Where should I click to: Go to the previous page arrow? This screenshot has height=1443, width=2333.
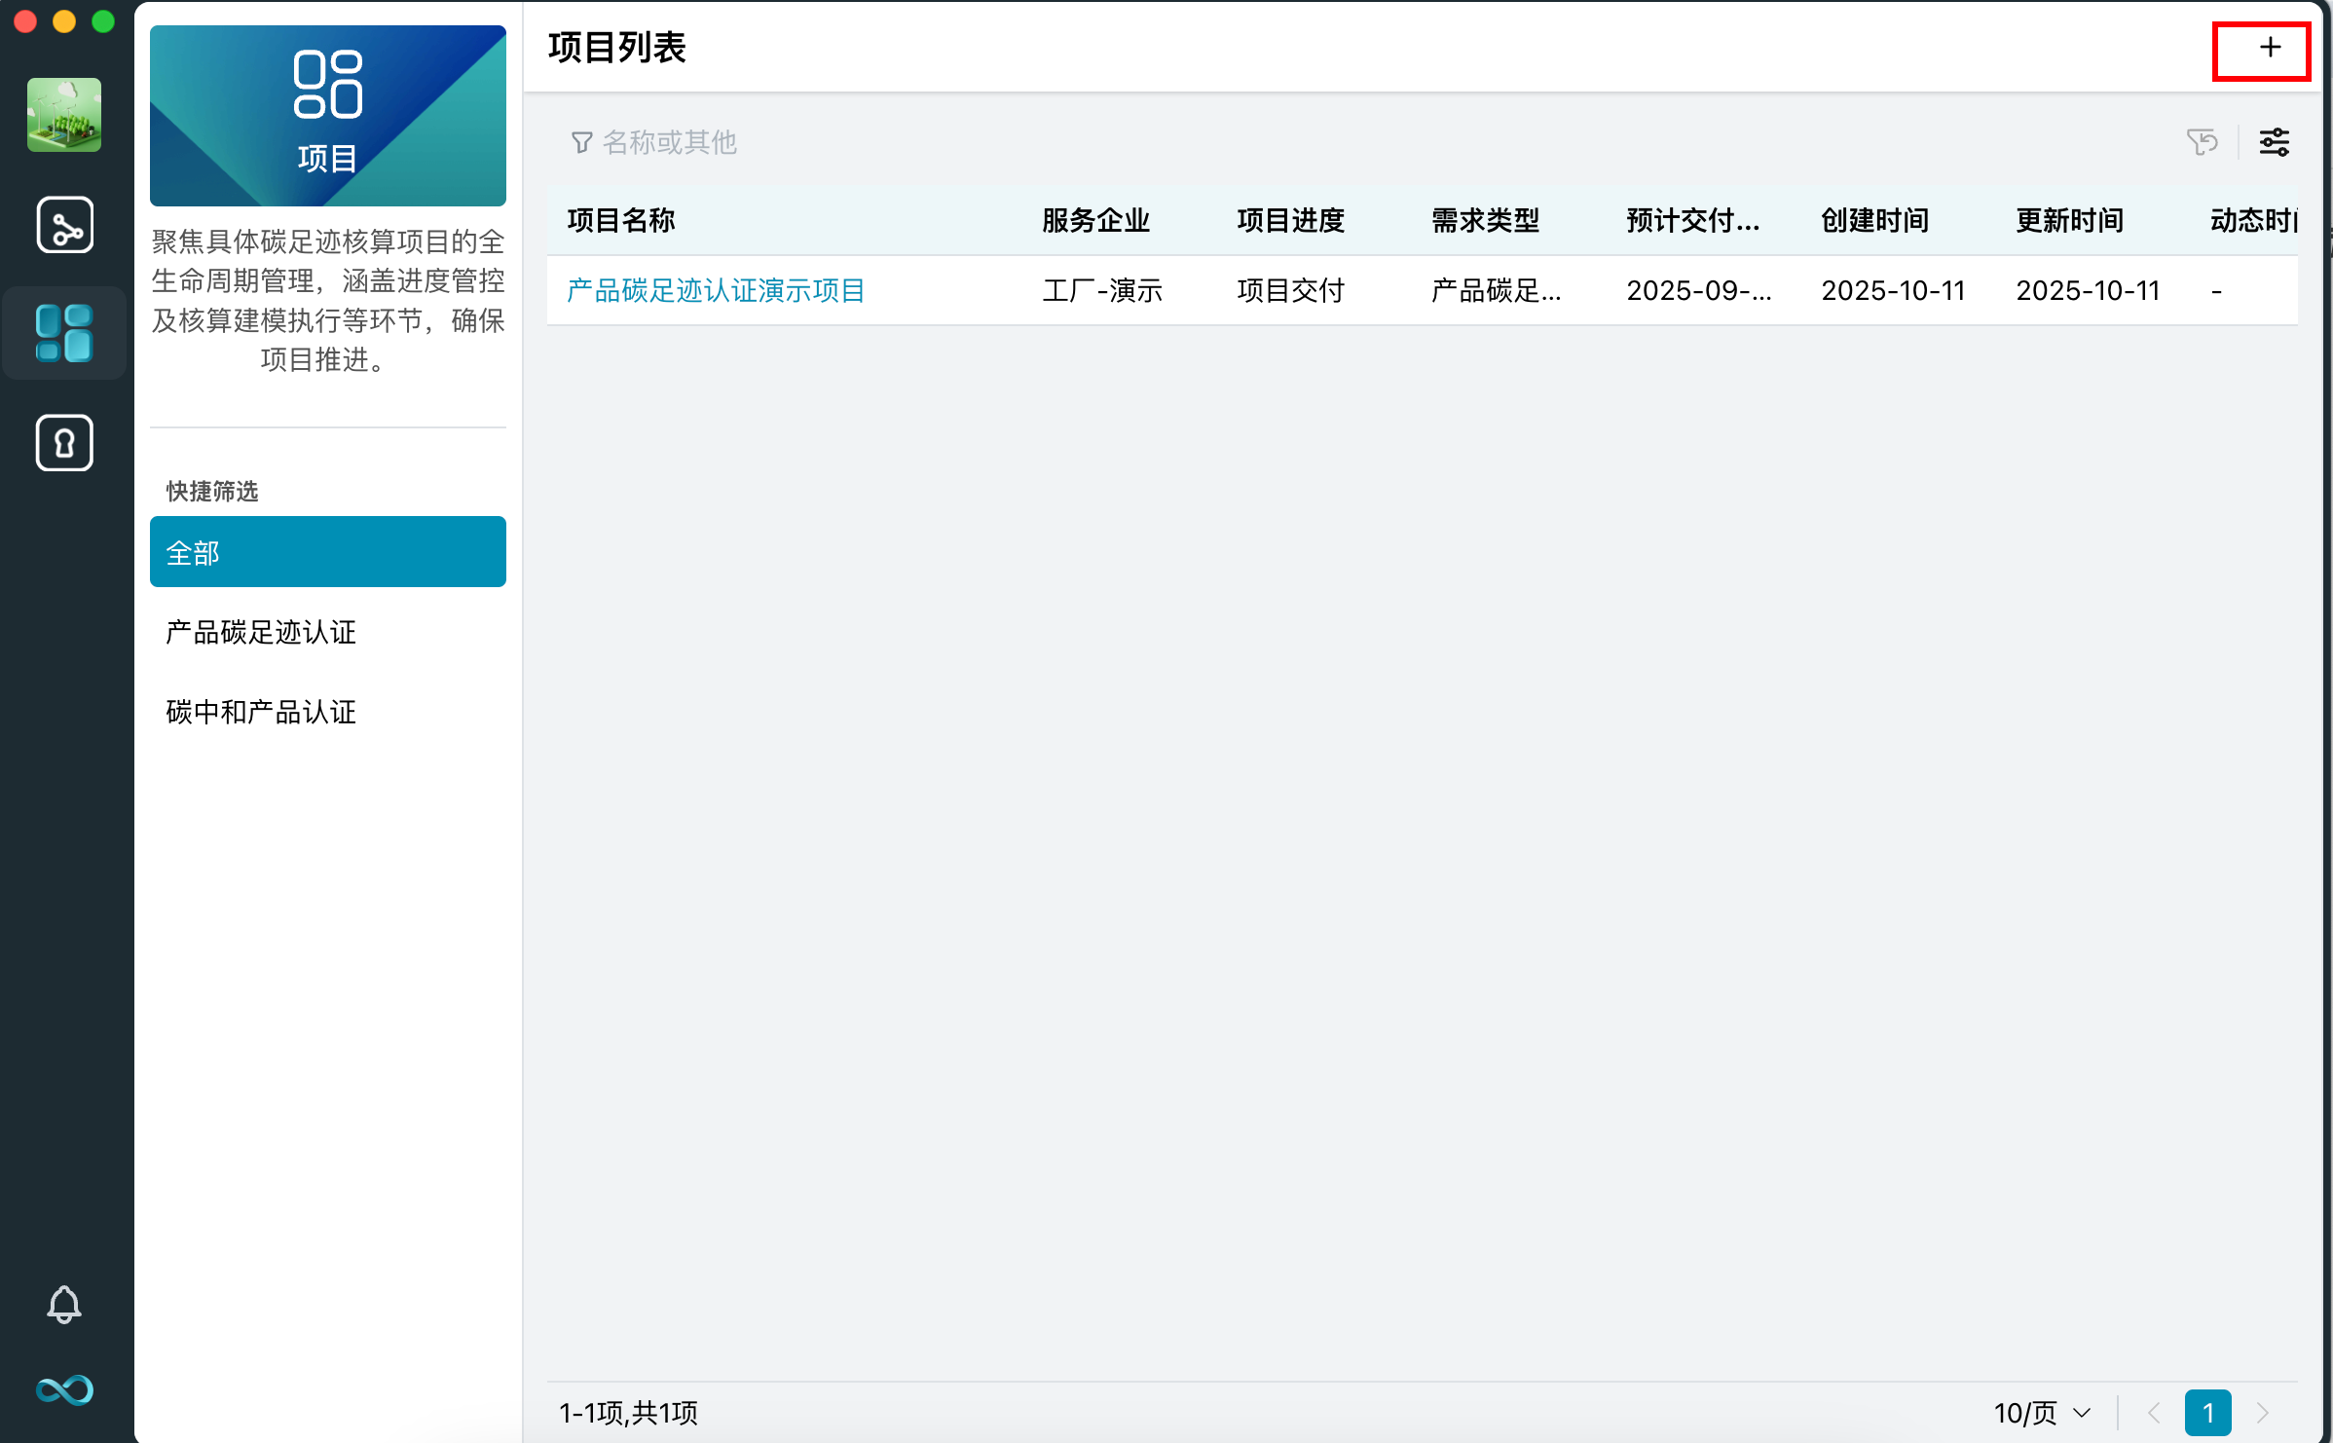2154,1412
